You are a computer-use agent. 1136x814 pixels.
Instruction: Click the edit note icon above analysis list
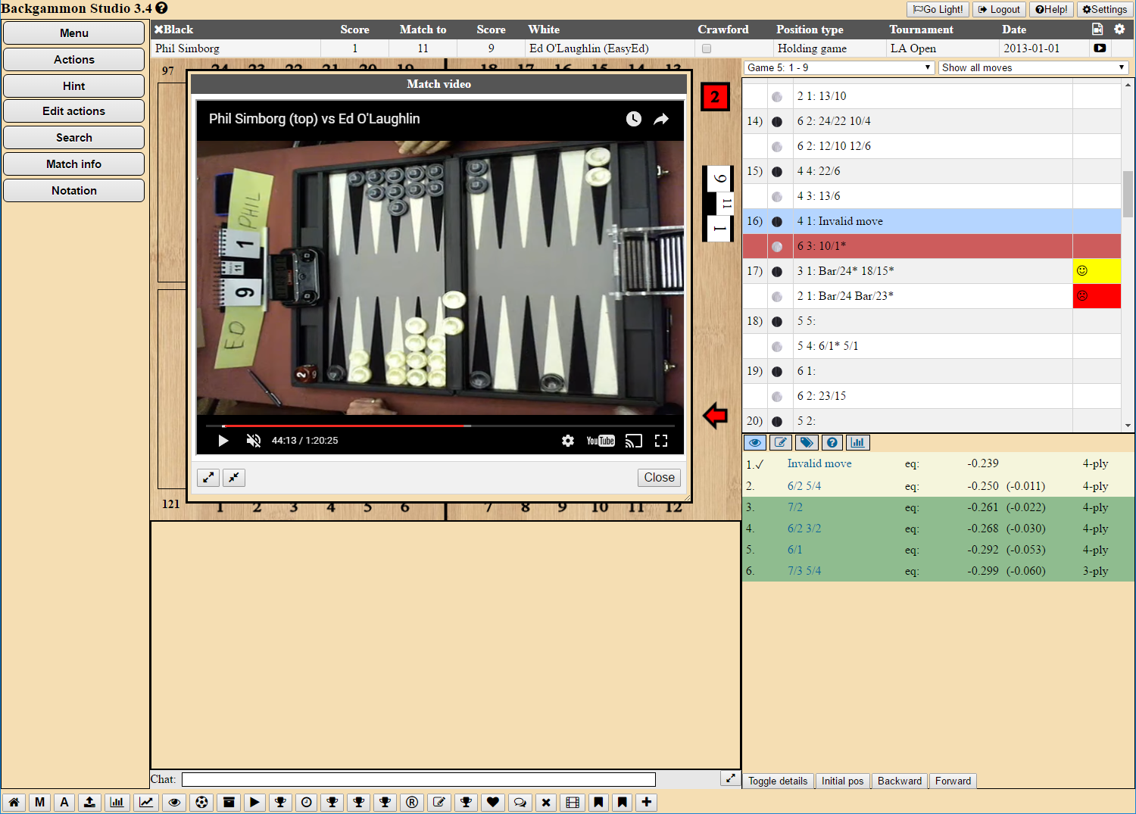coord(781,442)
